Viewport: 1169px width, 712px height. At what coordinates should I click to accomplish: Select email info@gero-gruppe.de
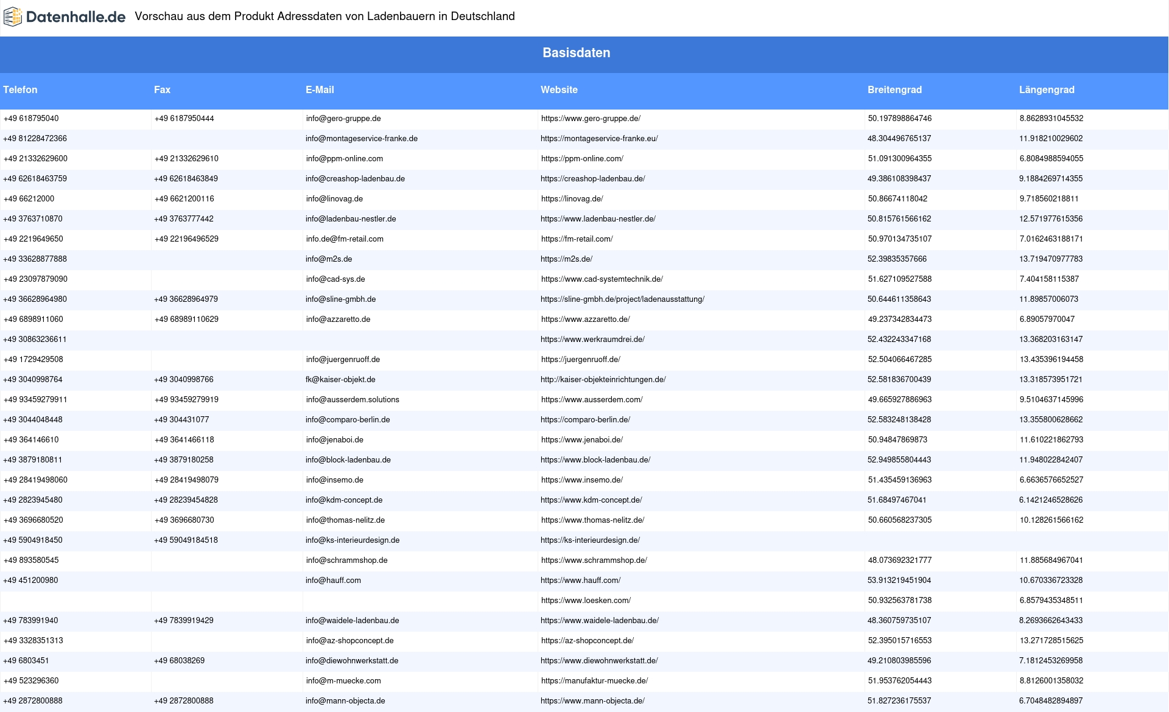point(343,119)
